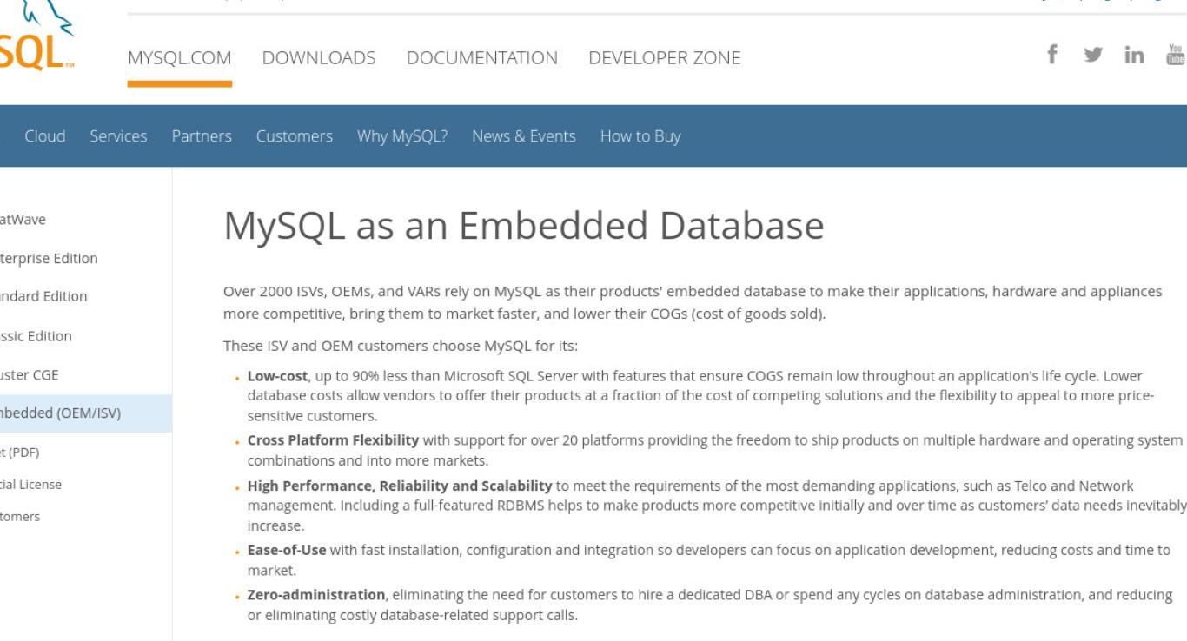Select the MYSQL.COM top navigation tab
1187x641 pixels.
coord(179,58)
